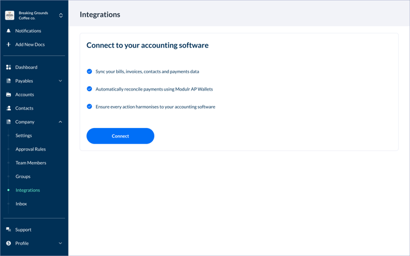
Task: Click the Contacts person icon
Action: point(8,108)
